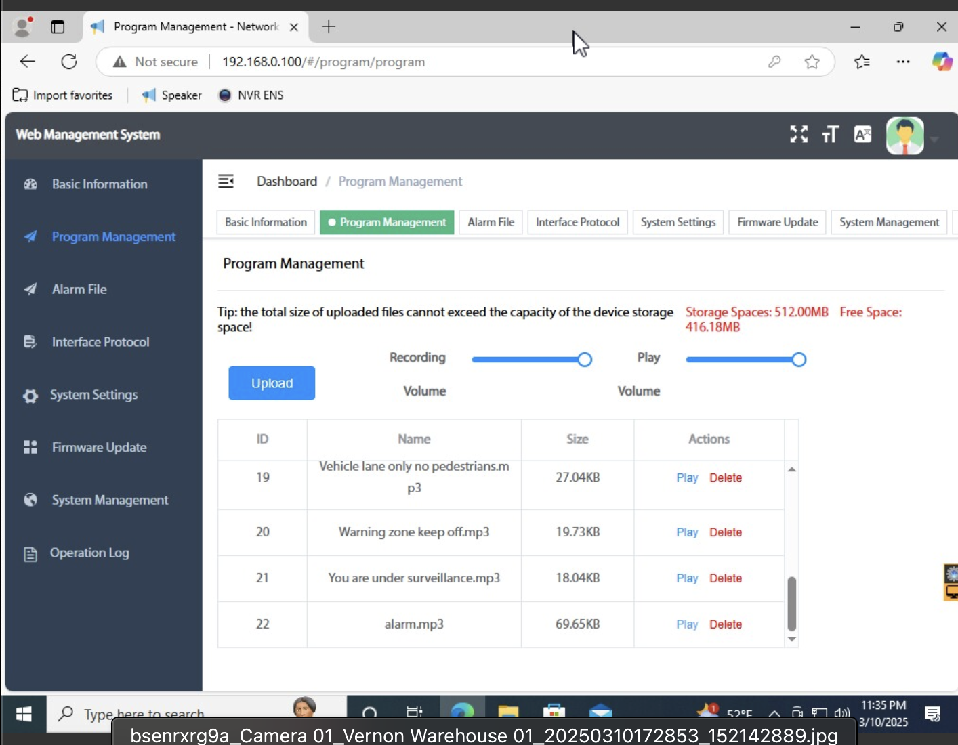Screen dimensions: 958x745
Task: Click the browser back arrow
Action: [x=28, y=62]
